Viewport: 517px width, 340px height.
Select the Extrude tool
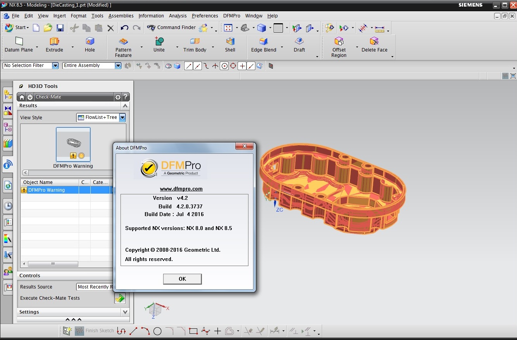click(x=54, y=45)
